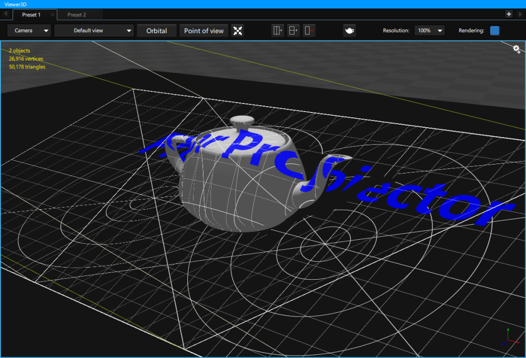Add a vertical split viewport
The height and width of the screenshot is (358, 526).
click(x=277, y=30)
